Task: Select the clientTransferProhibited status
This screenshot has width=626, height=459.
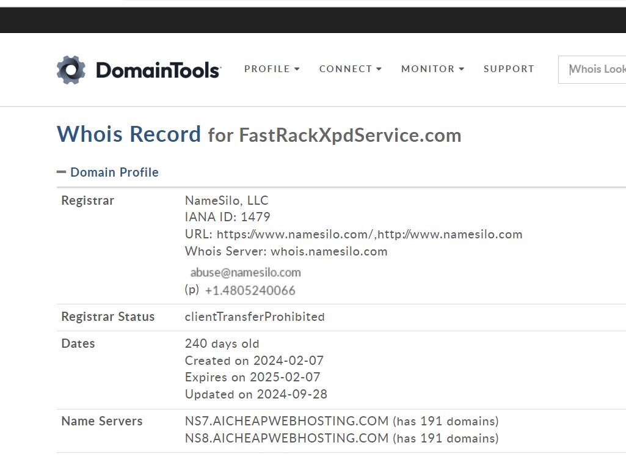Action: point(255,317)
